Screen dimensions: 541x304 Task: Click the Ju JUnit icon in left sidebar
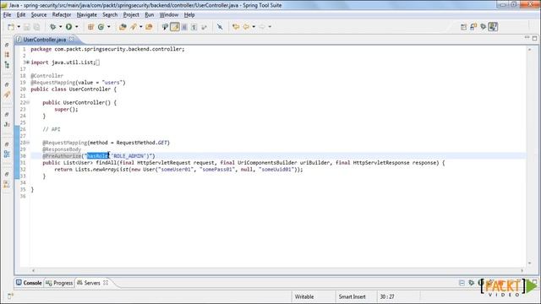pyautogui.click(x=7, y=124)
